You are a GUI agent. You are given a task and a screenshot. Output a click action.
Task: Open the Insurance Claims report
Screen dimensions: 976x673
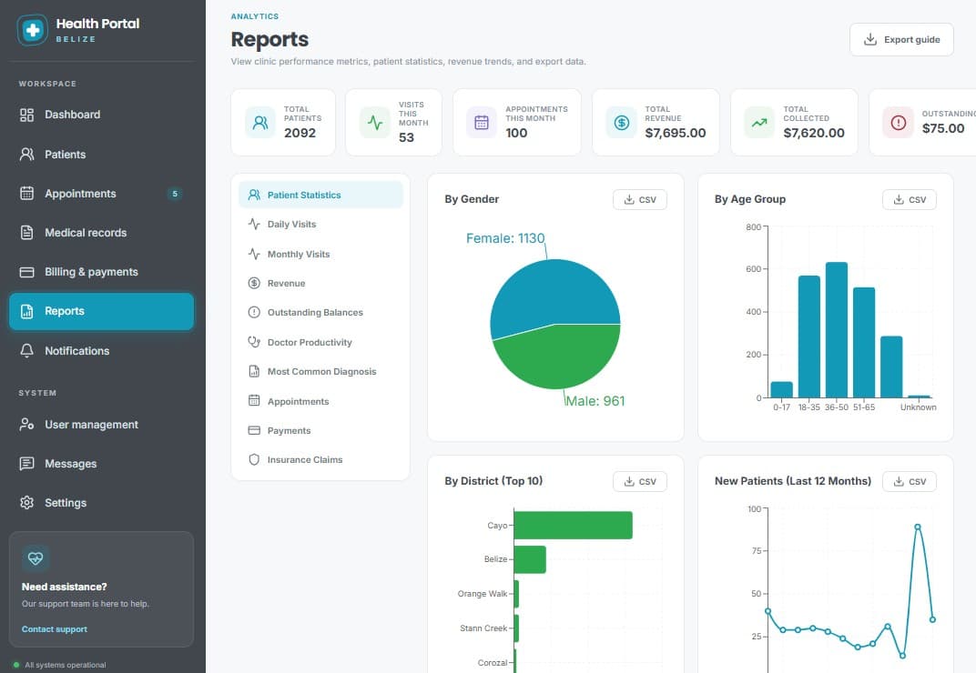[x=320, y=459]
